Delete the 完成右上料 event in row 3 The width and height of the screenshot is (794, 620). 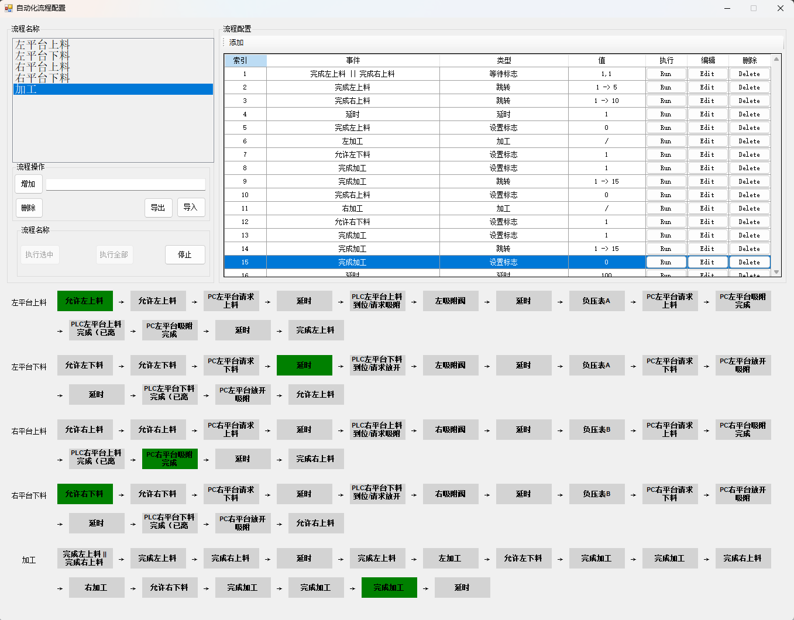(750, 100)
